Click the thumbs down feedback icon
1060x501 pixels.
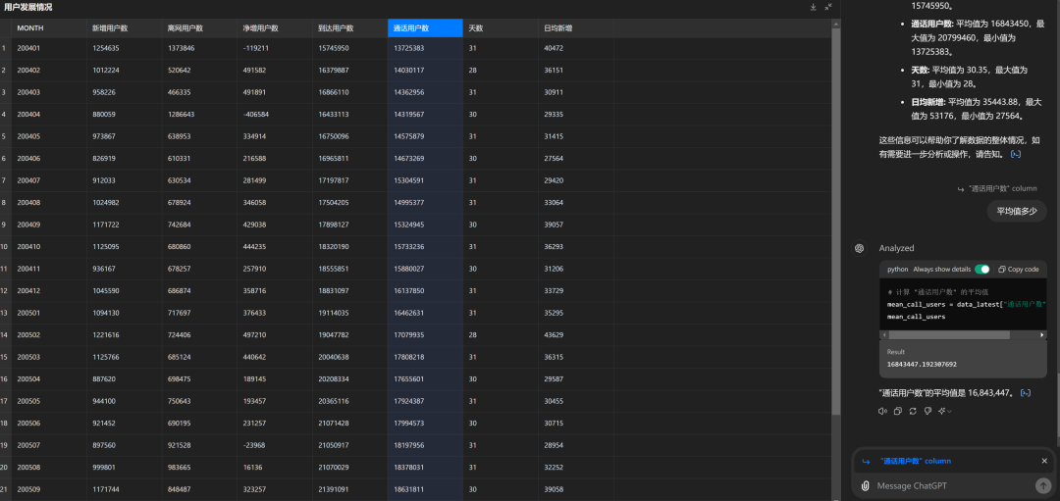tap(927, 411)
